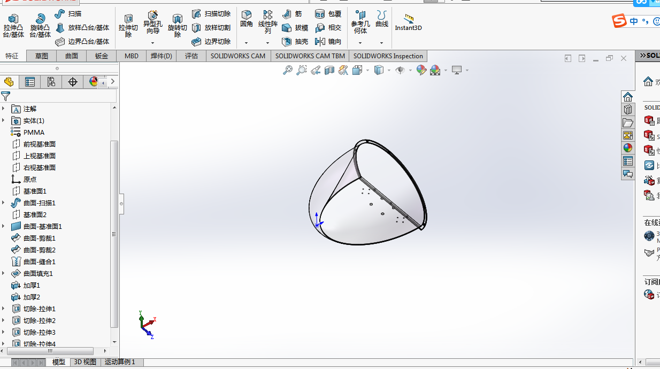Open the dropdown under 曲线
Viewport: 660px width, 369px height.
pos(382,43)
